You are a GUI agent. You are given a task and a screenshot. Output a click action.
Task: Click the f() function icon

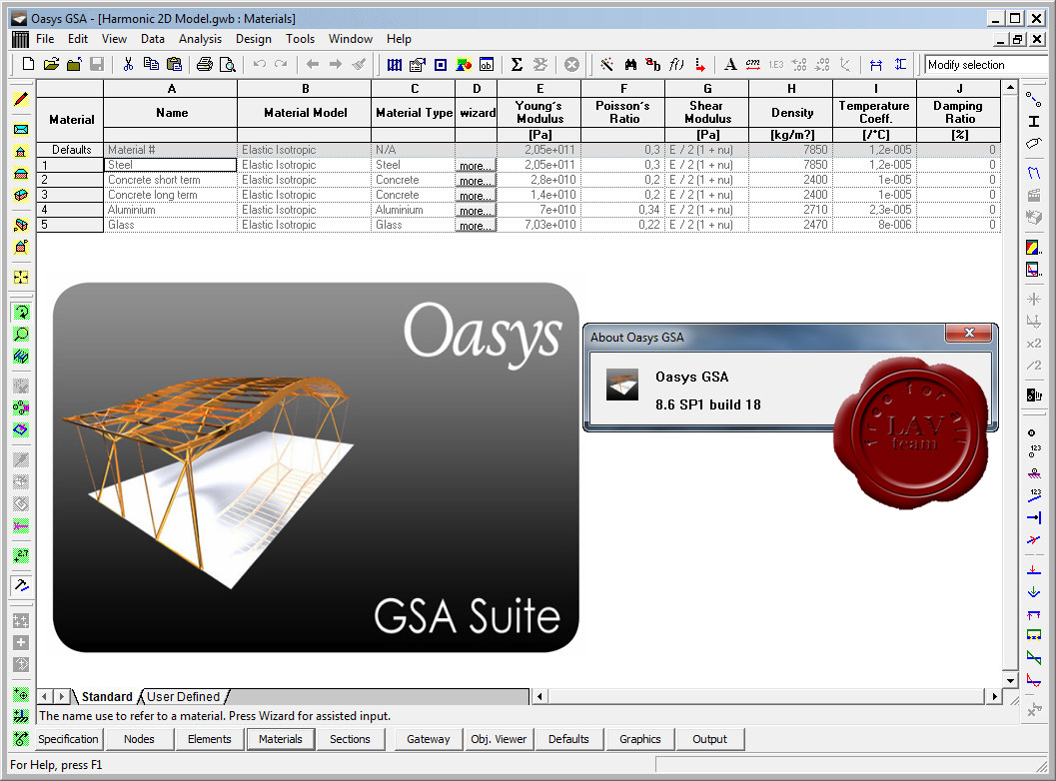pyautogui.click(x=676, y=65)
